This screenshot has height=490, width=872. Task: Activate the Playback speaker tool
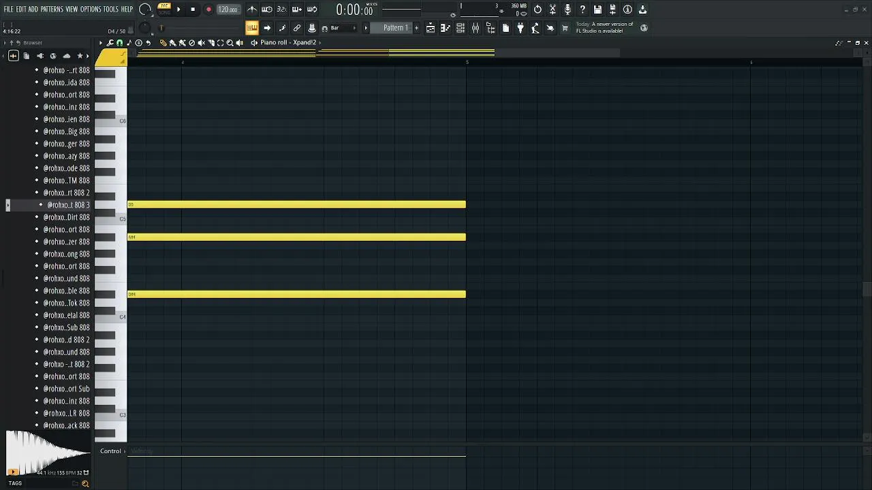pyautogui.click(x=239, y=42)
